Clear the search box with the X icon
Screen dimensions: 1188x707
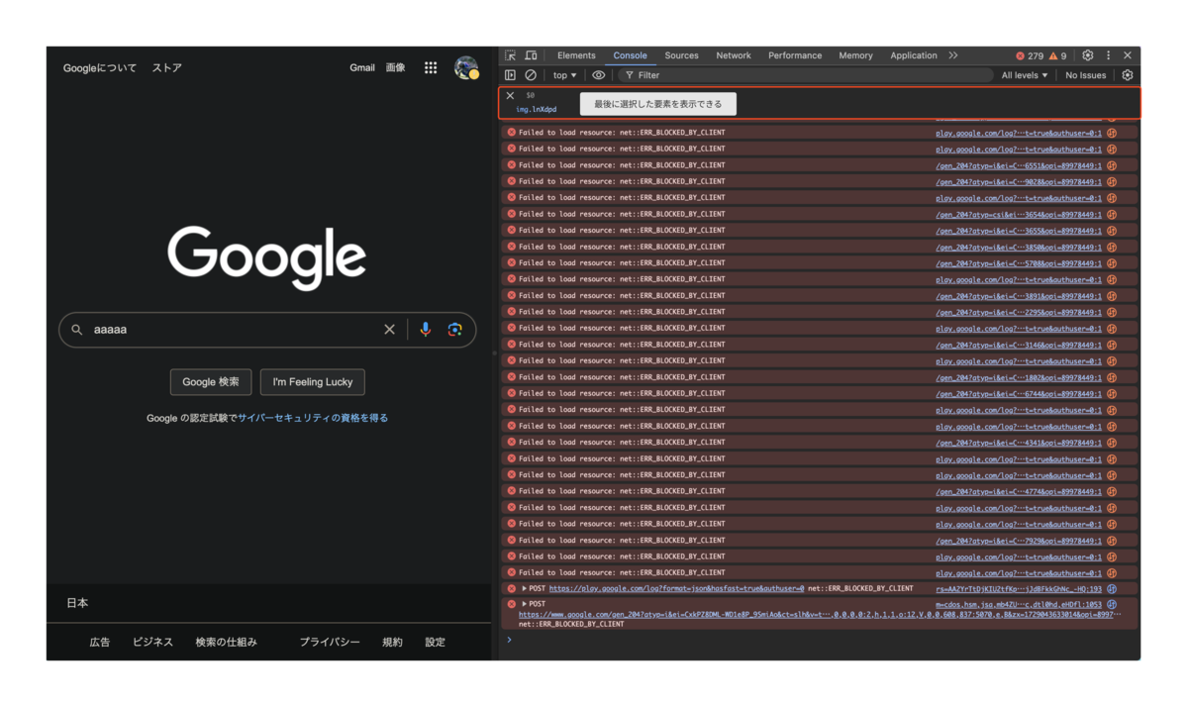389,330
